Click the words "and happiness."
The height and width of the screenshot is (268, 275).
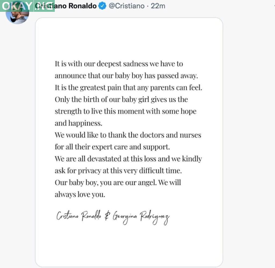point(78,123)
